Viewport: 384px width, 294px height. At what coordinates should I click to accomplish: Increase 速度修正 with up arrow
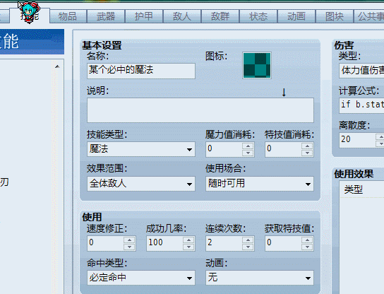tap(129, 240)
